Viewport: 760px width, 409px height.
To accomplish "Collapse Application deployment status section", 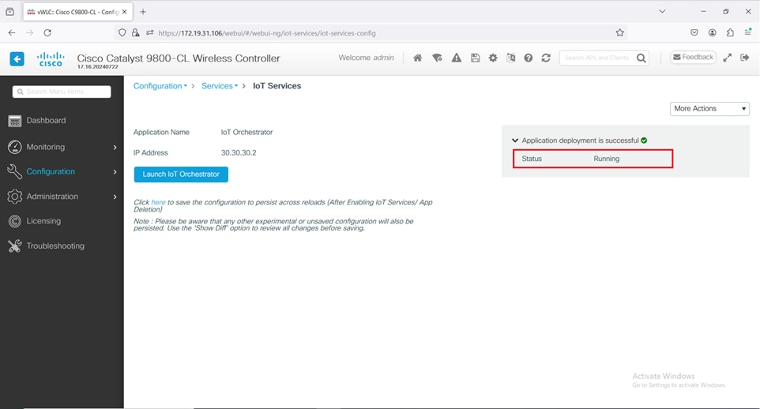I will pyautogui.click(x=515, y=141).
